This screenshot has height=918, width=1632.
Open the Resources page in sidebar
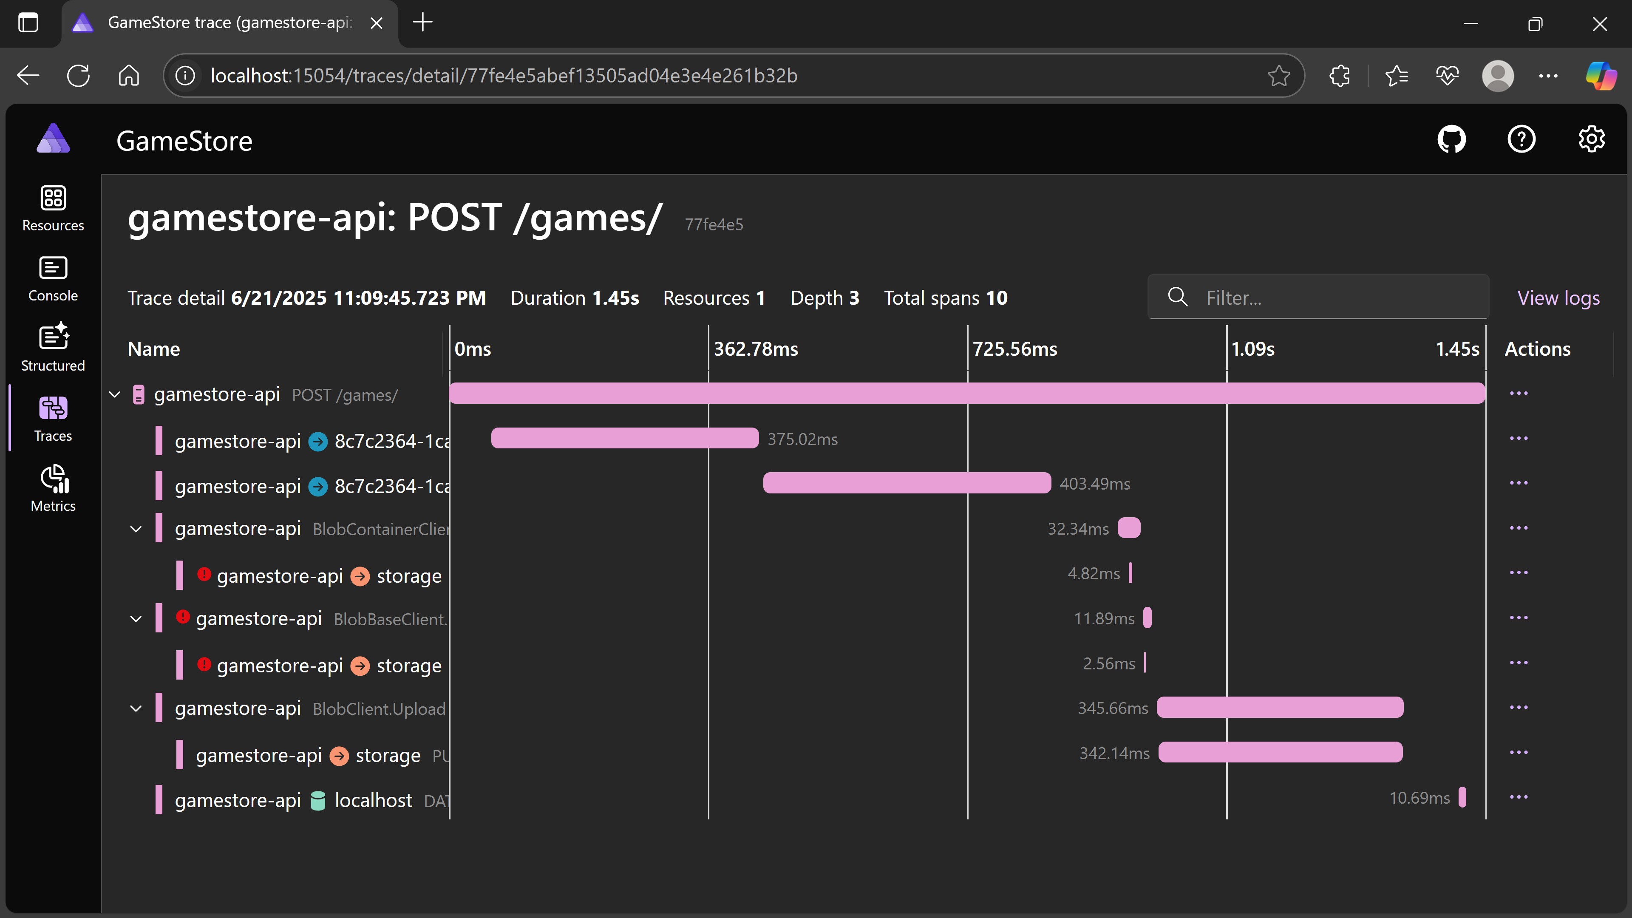coord(53,208)
